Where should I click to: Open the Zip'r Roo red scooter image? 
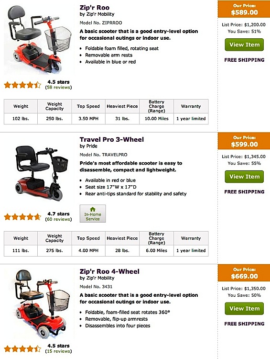point(39,40)
